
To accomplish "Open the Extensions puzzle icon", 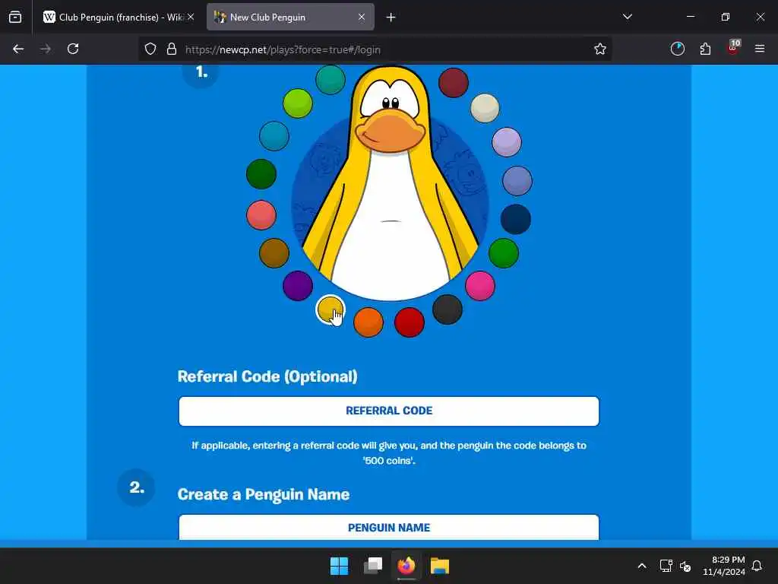I will point(705,49).
